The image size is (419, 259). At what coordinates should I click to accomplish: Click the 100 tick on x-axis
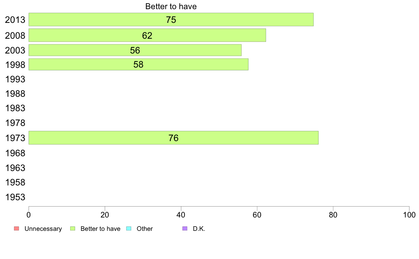click(x=409, y=215)
